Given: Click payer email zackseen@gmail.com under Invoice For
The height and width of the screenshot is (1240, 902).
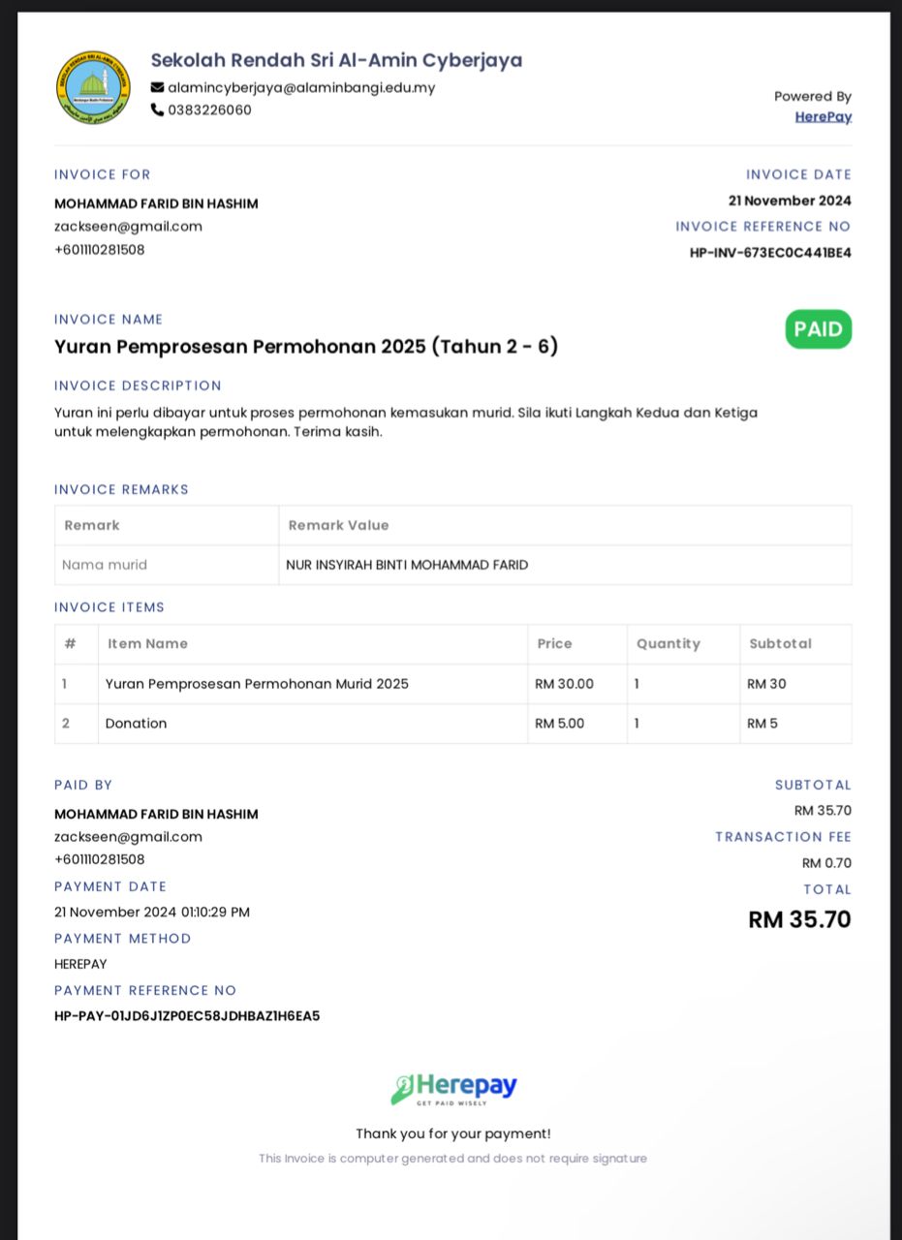Looking at the screenshot, I should (x=128, y=227).
